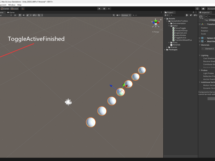Toggle grid snapping icon beside Local
Image resolution: width=215 pixels, height=161 pixels.
click(x=23, y=9)
